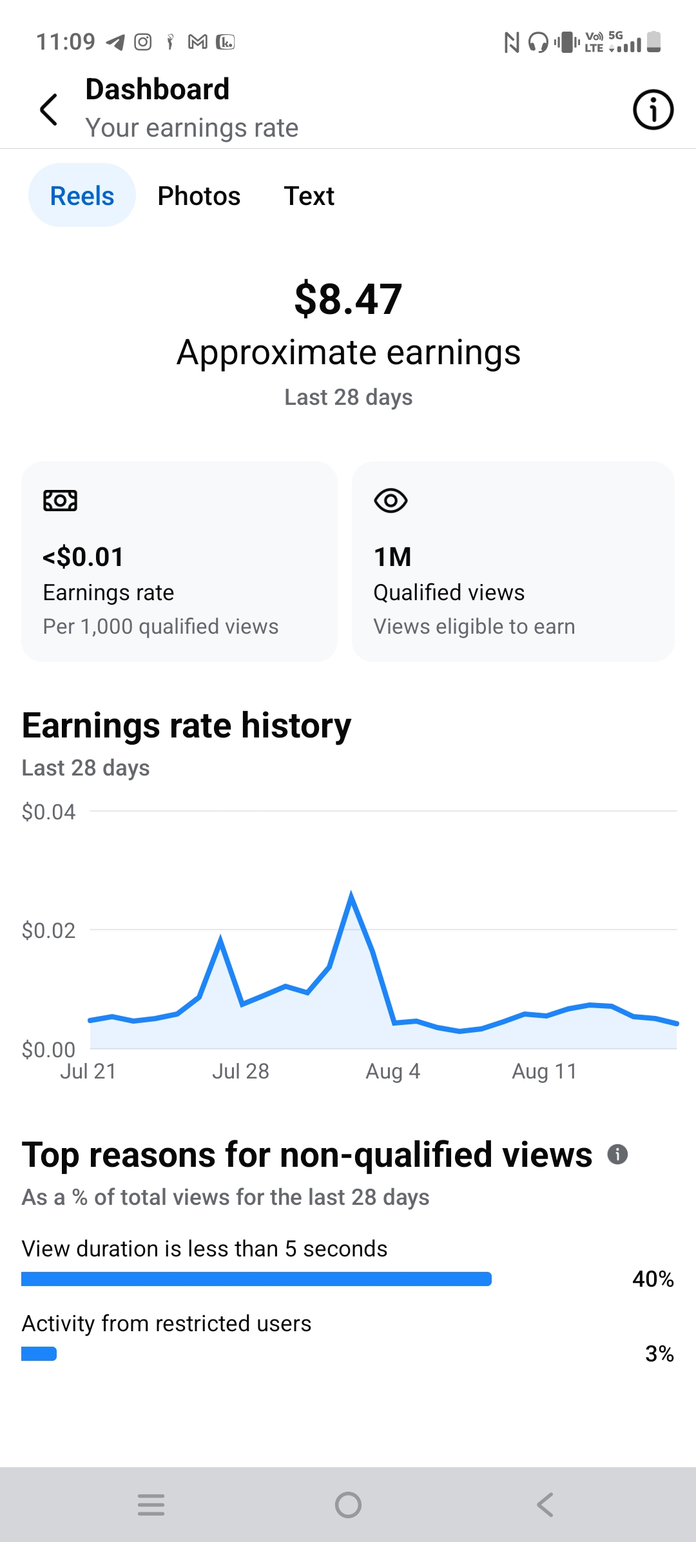The image size is (696, 1542).
Task: Tap the restricted users 3% bar
Action: point(39,1354)
